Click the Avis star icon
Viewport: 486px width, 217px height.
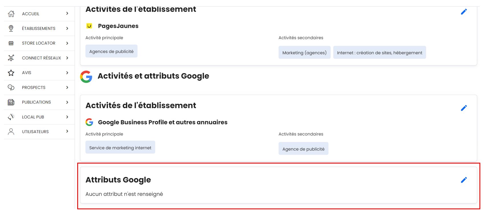(11, 73)
